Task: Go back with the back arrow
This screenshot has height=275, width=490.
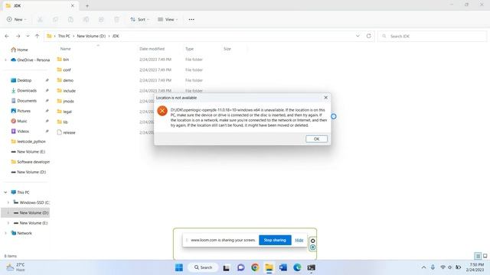Action: tap(7, 36)
